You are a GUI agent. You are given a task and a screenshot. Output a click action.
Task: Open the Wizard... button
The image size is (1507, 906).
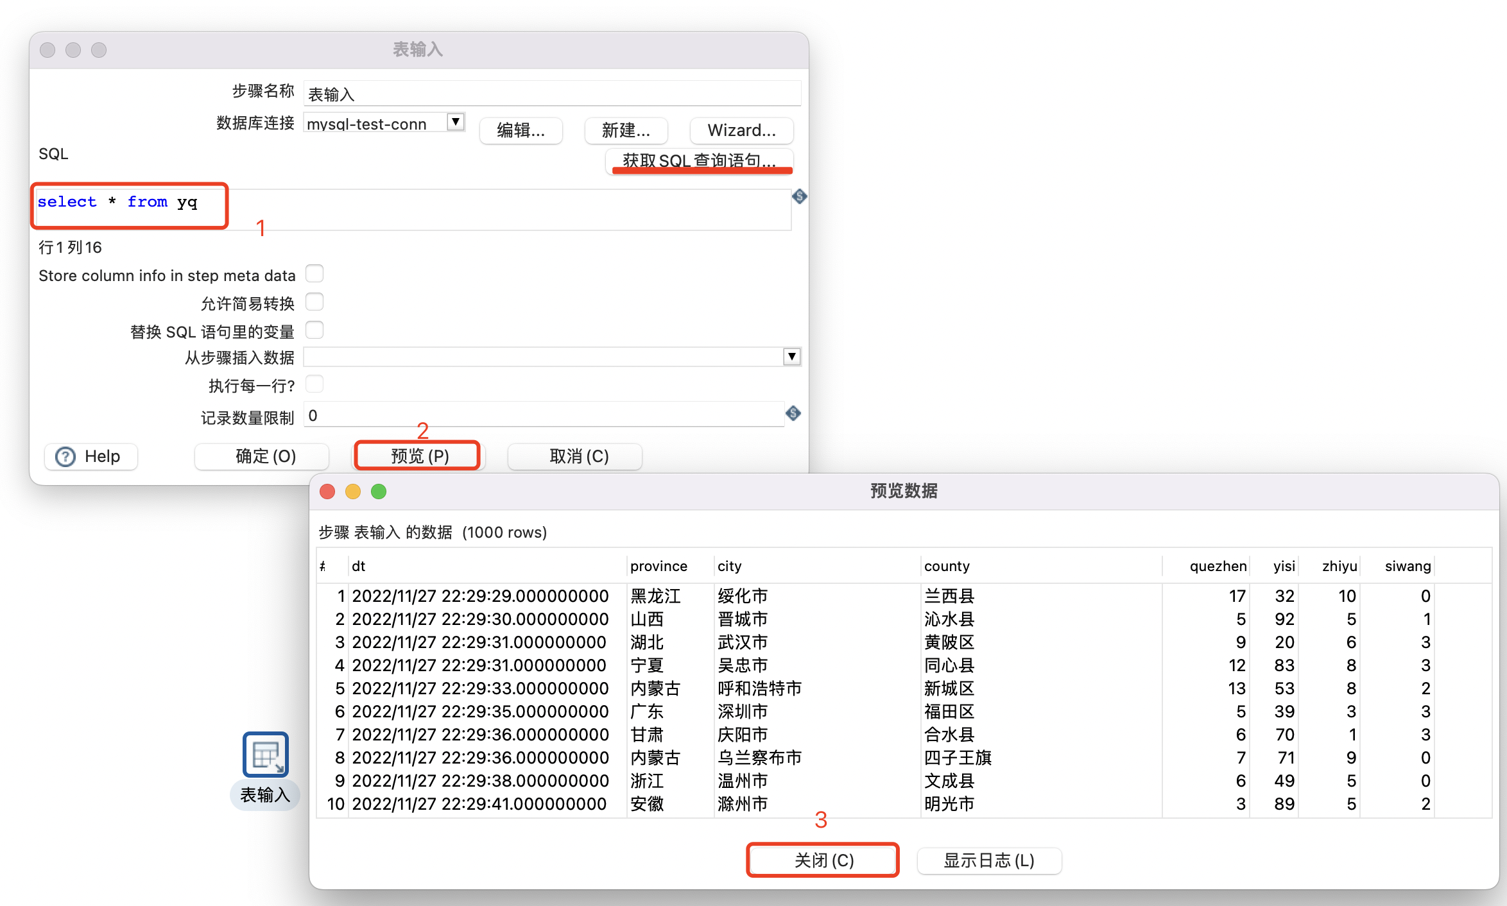point(741,130)
